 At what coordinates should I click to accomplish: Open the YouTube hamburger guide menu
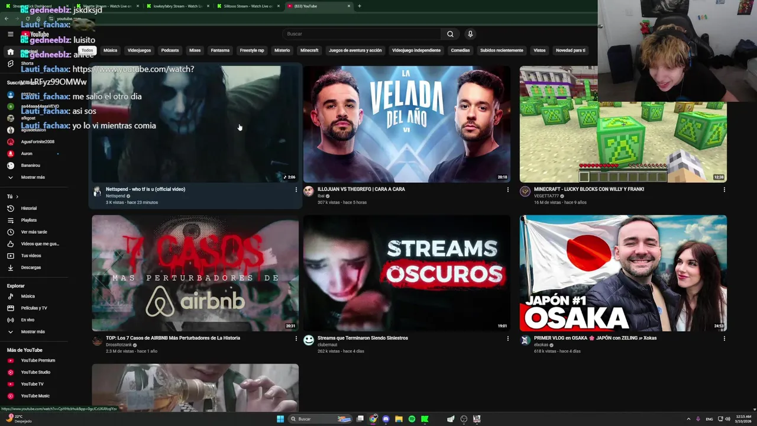pos(10,34)
